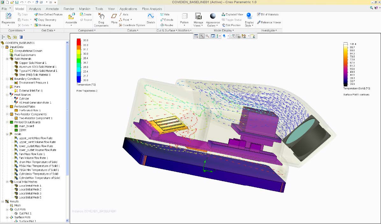The image size is (381, 224).
Task: Open the Appearance Gallery
Action: pos(213,18)
